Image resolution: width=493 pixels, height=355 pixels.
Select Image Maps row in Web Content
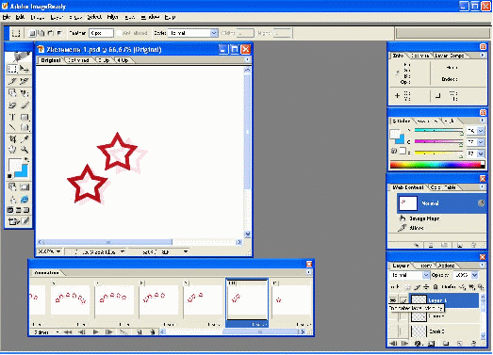[437, 218]
